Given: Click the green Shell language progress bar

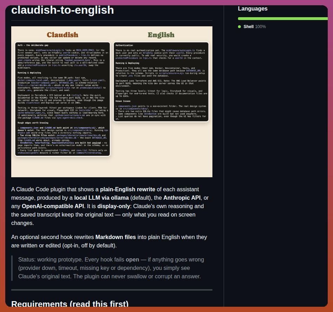Looking at the screenshot, I should point(283,19).
